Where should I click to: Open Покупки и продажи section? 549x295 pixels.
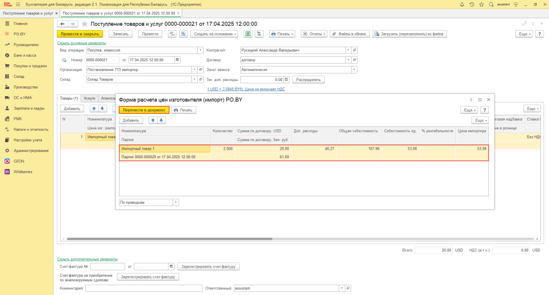point(30,66)
